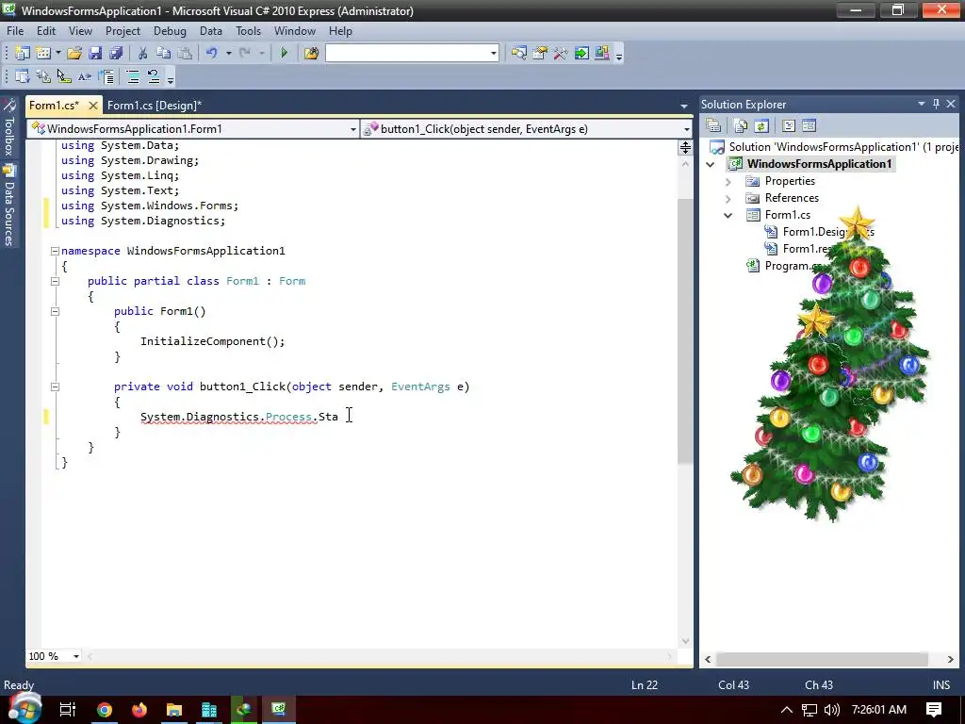Switch to the Form1.cs [Design]* tab

(x=155, y=106)
